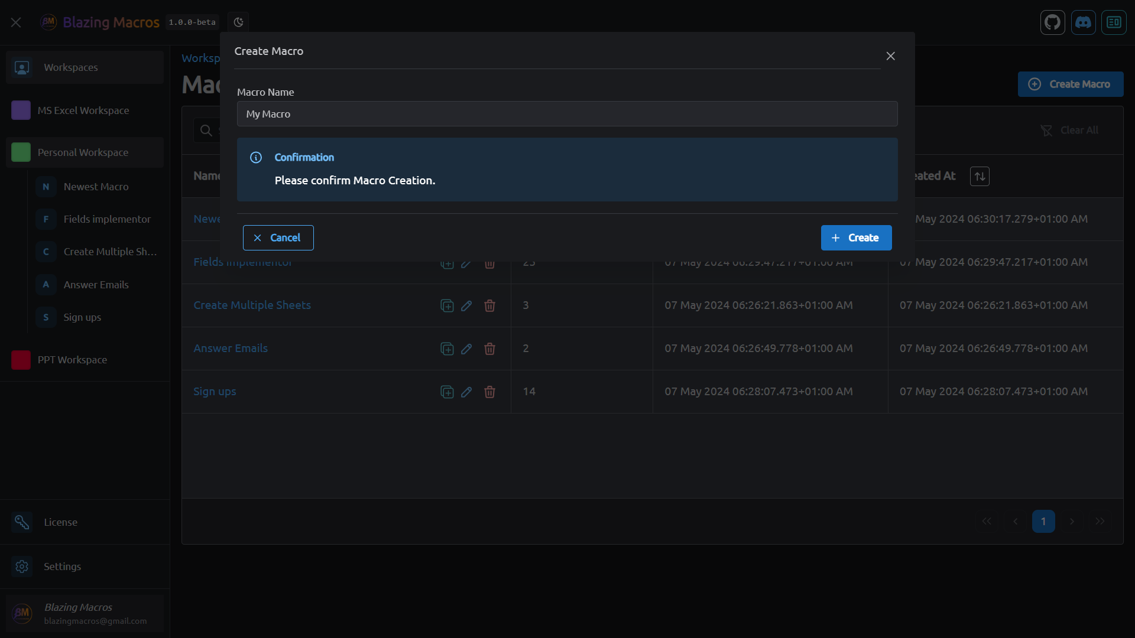The width and height of the screenshot is (1135, 638).
Task: Select page 1 in pagination
Action: [1043, 522]
